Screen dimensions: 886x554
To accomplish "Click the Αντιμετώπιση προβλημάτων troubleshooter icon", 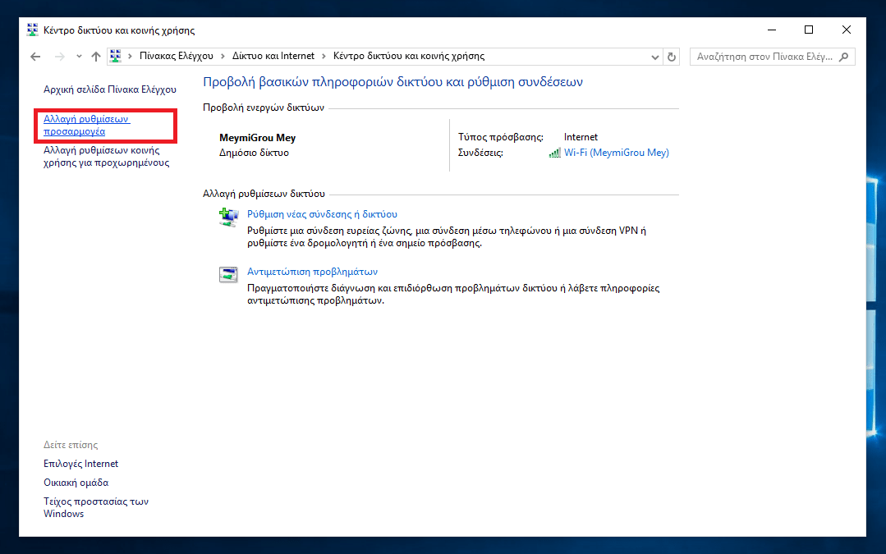I will [227, 275].
